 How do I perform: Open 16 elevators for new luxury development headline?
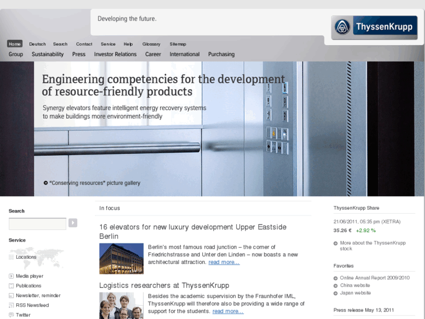(x=193, y=232)
